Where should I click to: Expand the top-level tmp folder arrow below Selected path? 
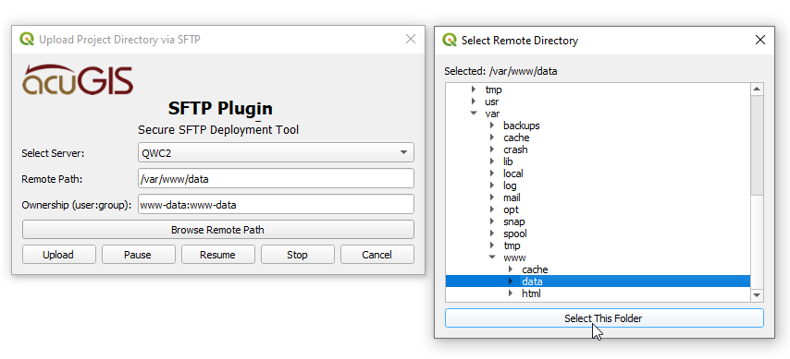pos(473,90)
